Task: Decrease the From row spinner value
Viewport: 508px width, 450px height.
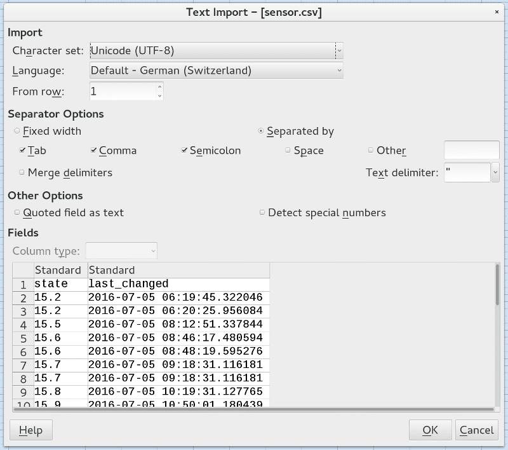Action: 159,96
